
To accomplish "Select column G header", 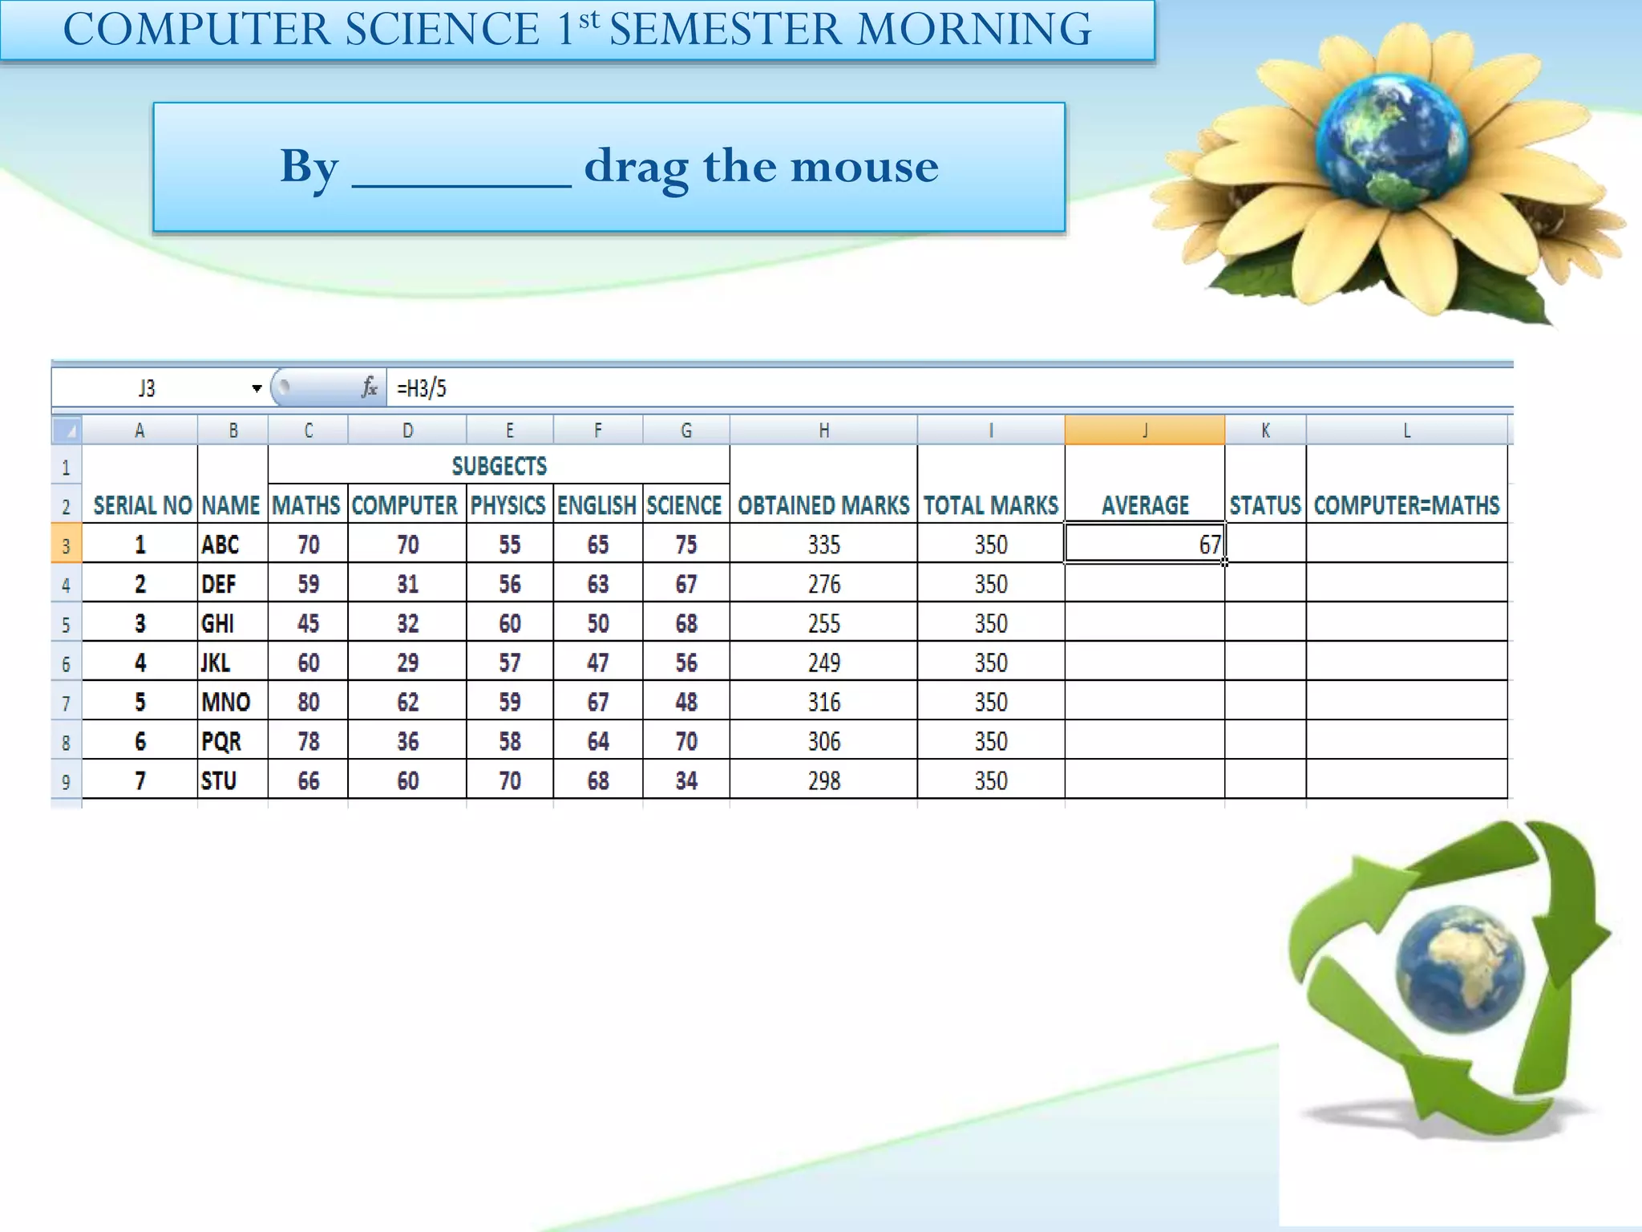I will click(686, 430).
